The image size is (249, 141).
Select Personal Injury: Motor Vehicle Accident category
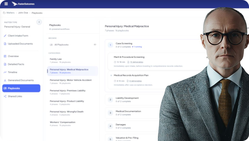73,82
